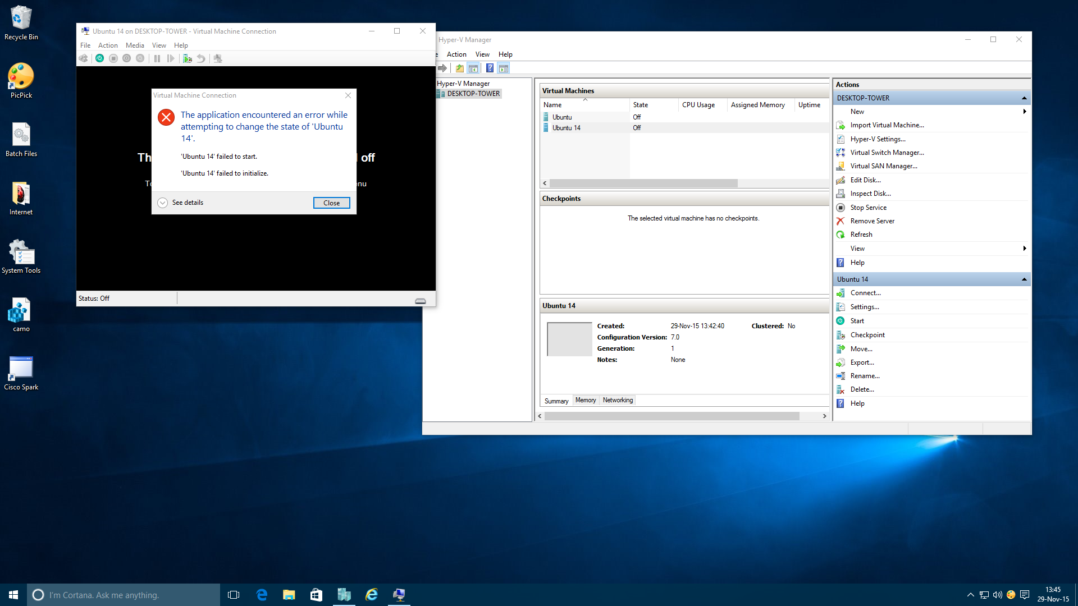
Task: Click Connect under Ubuntu 14 actions
Action: [x=865, y=293]
